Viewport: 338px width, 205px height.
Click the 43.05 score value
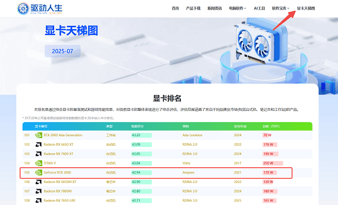point(136,154)
